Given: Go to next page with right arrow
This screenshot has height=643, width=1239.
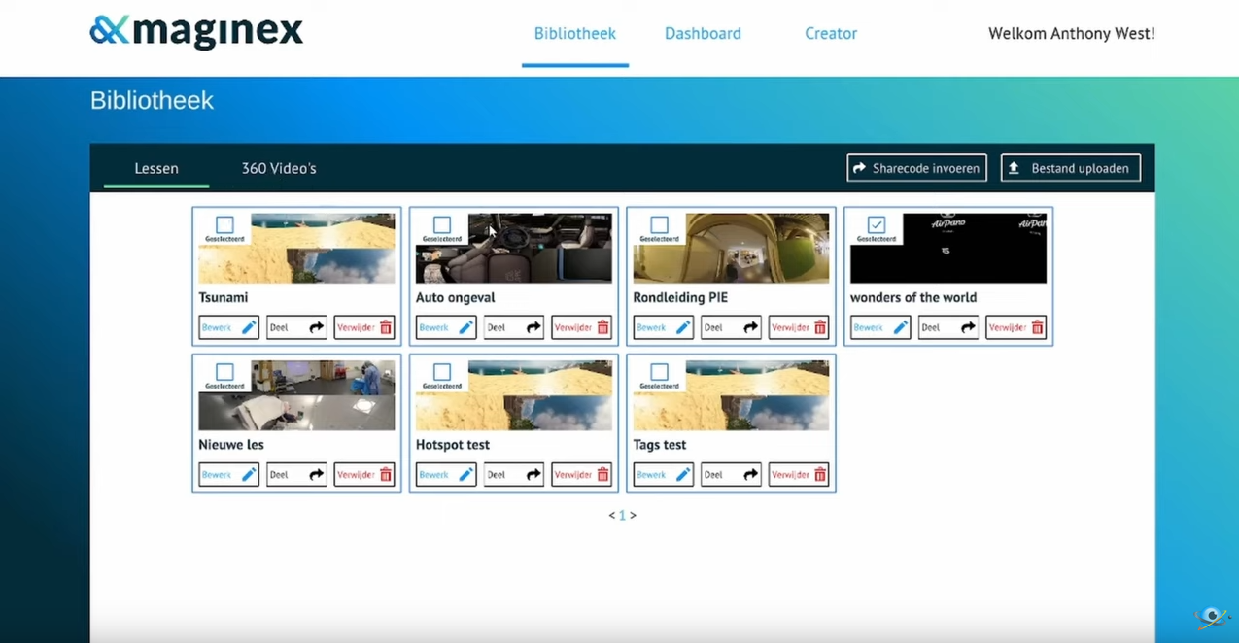Looking at the screenshot, I should [634, 516].
